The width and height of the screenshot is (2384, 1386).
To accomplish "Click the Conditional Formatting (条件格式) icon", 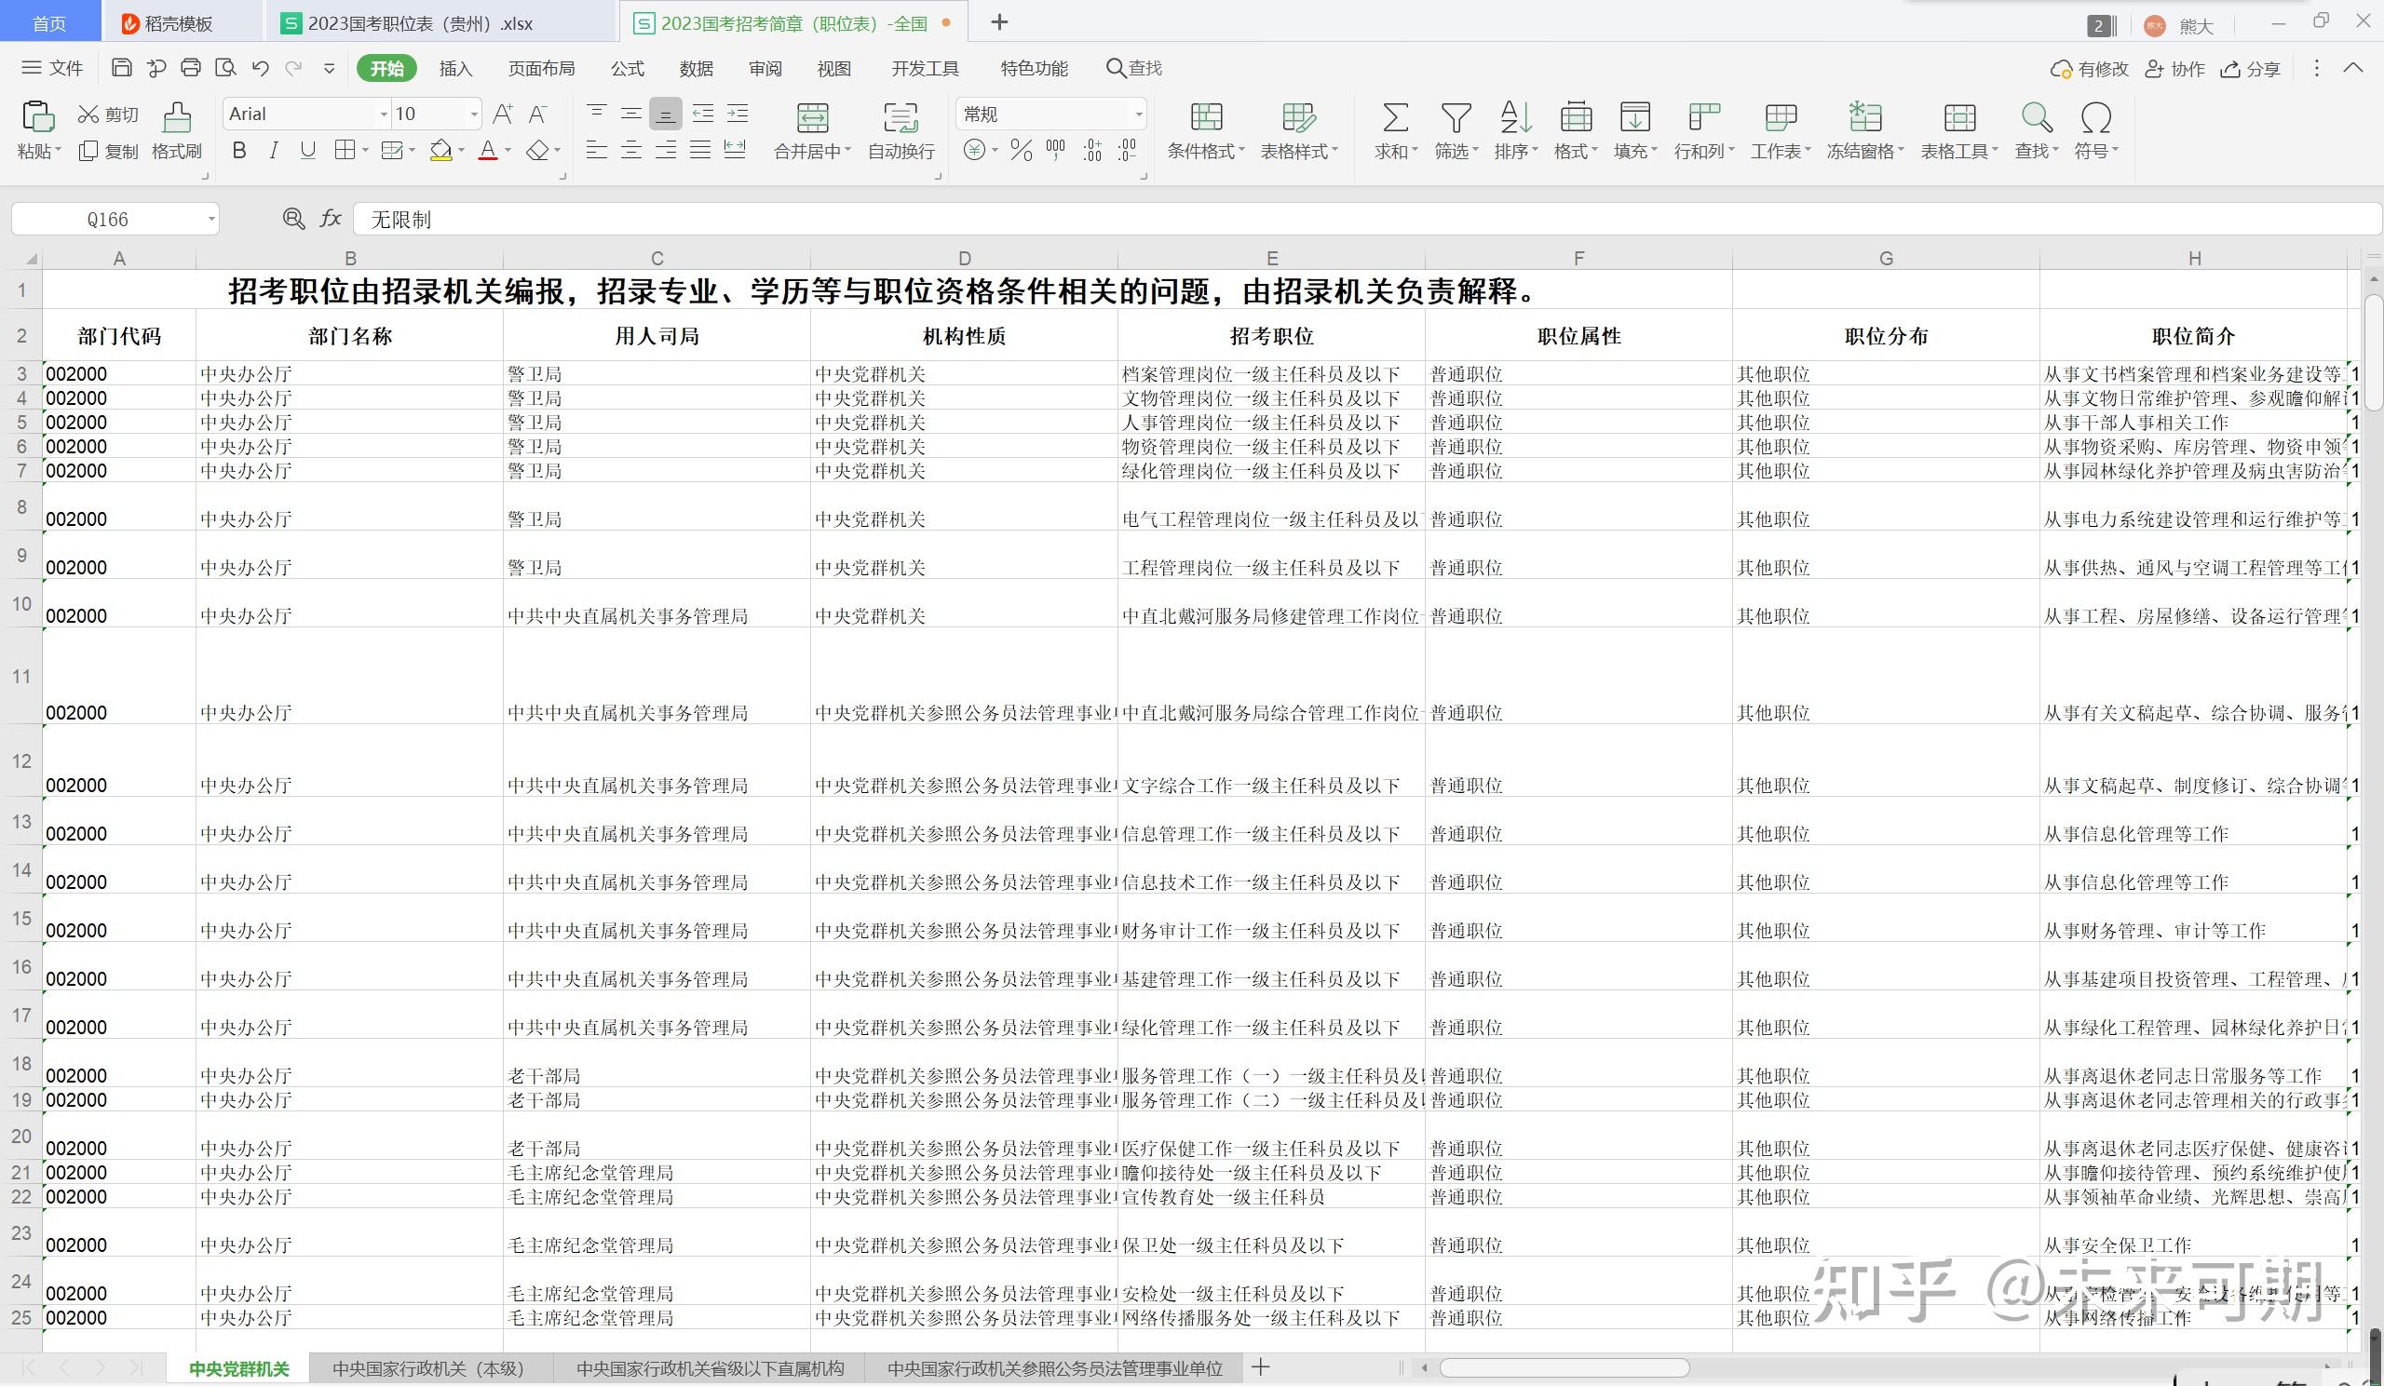I will point(1206,117).
